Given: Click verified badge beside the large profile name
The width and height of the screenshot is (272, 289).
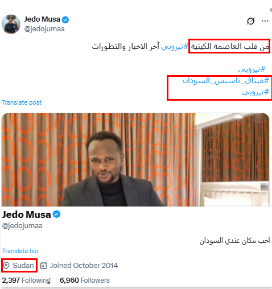Looking at the screenshot, I should pyautogui.click(x=56, y=214).
